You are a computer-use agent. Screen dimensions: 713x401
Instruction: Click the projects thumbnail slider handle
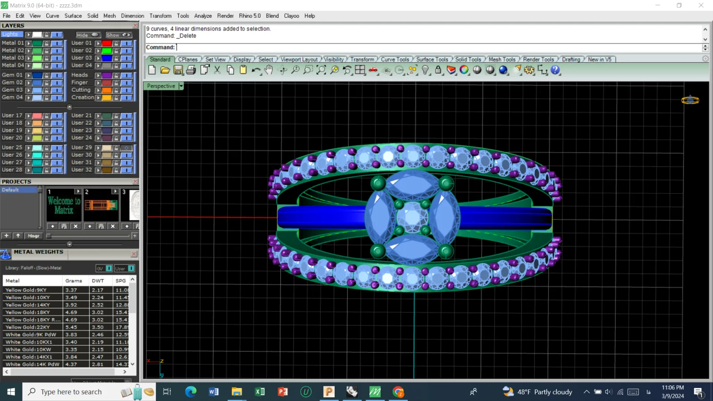tap(49, 236)
